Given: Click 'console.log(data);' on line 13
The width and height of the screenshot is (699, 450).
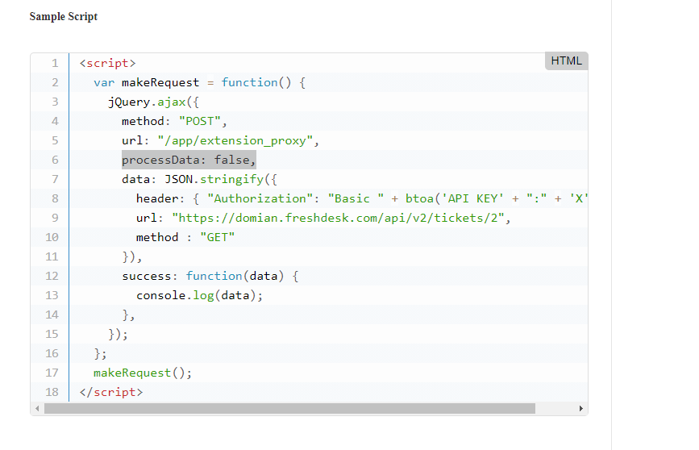Looking at the screenshot, I should click(x=199, y=296).
